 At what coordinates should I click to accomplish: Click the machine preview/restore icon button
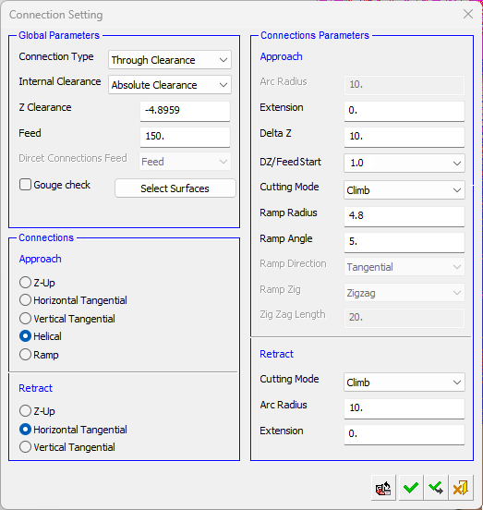coord(383,488)
